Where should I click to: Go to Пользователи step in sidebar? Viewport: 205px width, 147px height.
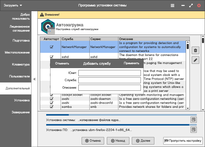tap(19, 76)
